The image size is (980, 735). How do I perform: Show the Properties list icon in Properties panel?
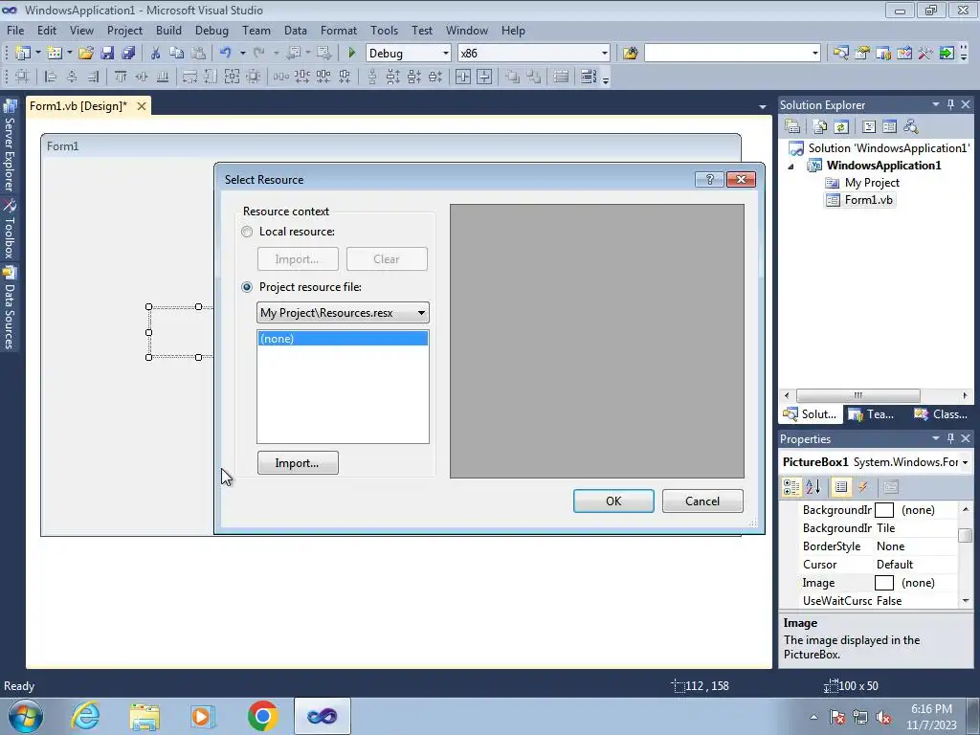pos(841,487)
